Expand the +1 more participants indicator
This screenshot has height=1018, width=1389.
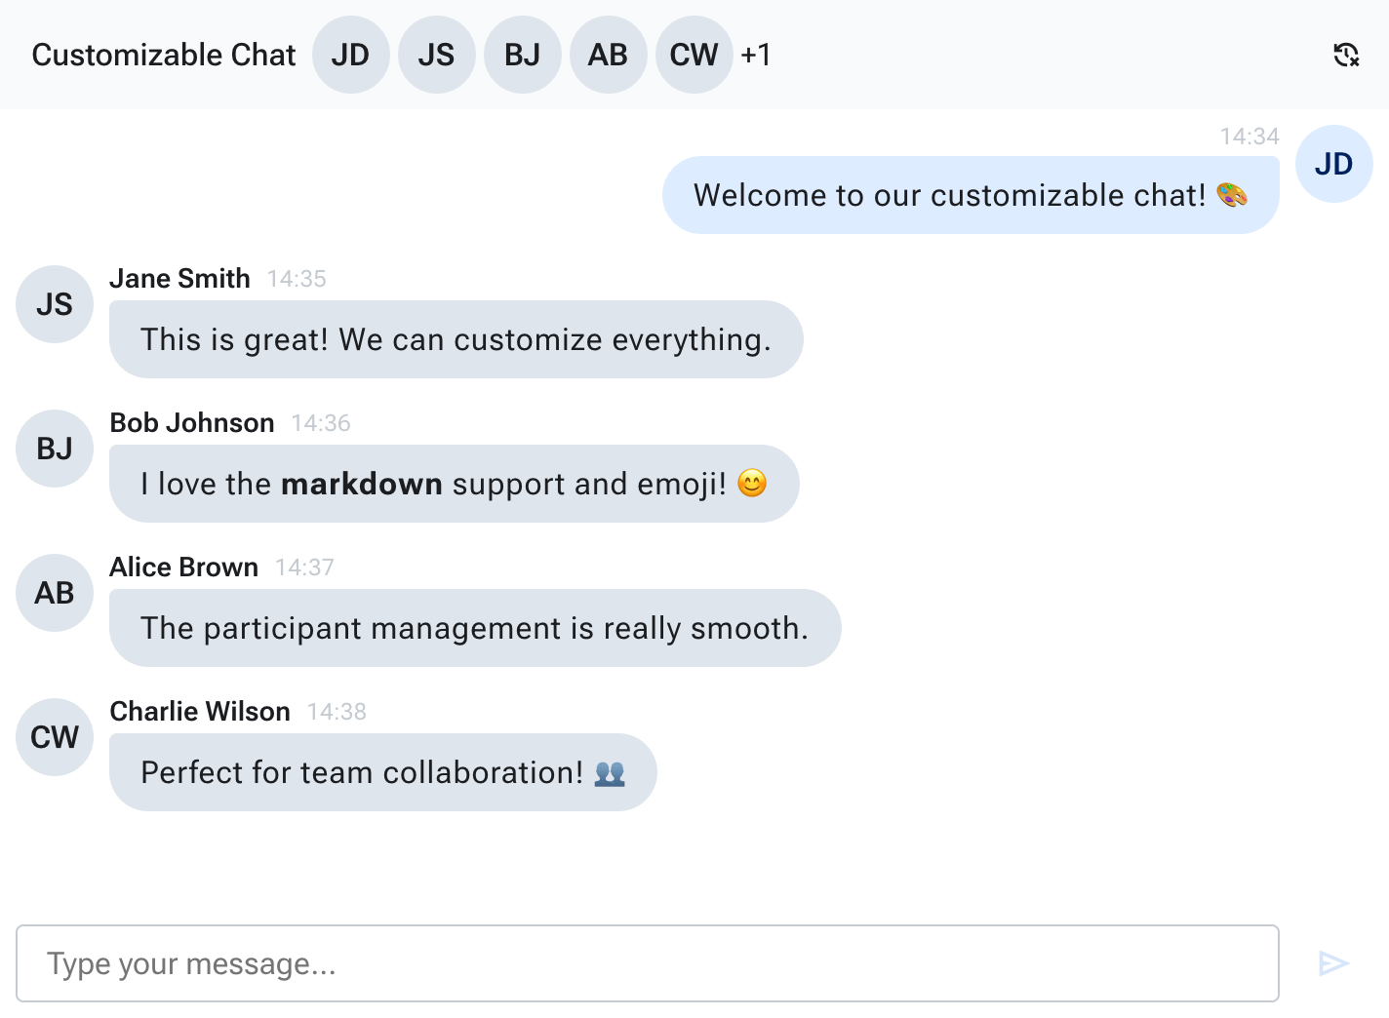tap(756, 55)
